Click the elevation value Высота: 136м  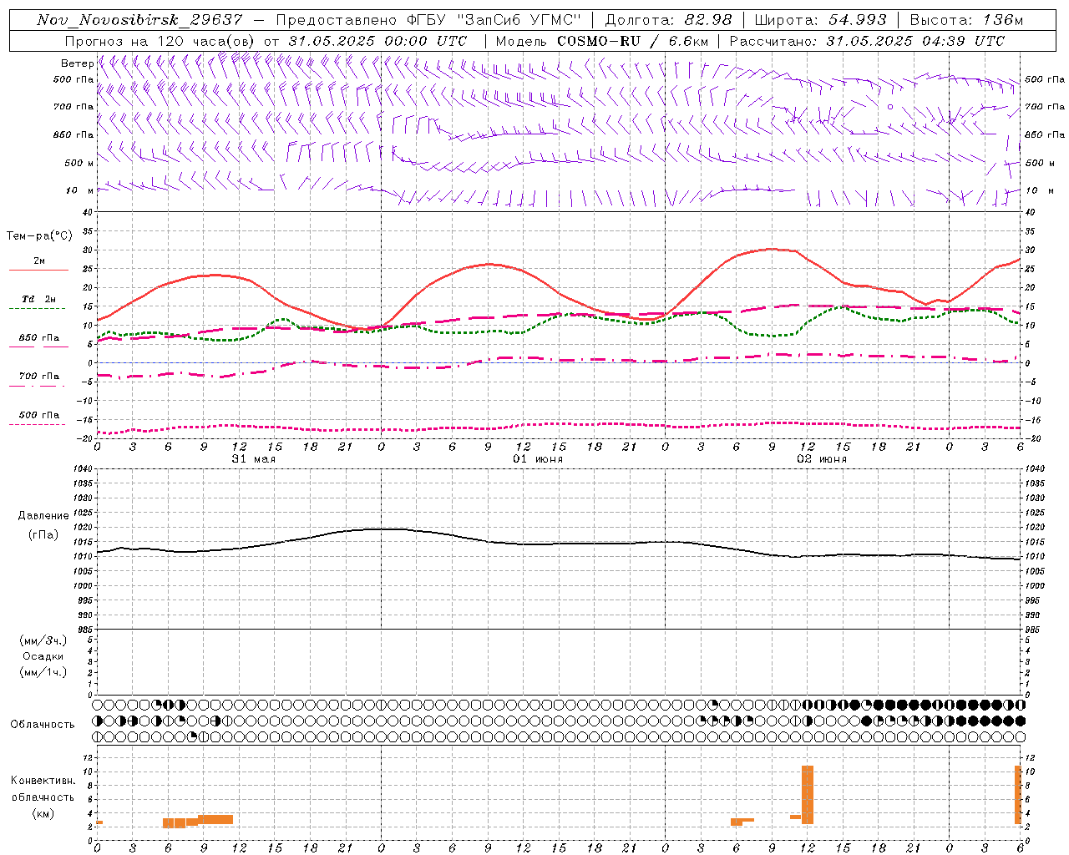pos(966,20)
